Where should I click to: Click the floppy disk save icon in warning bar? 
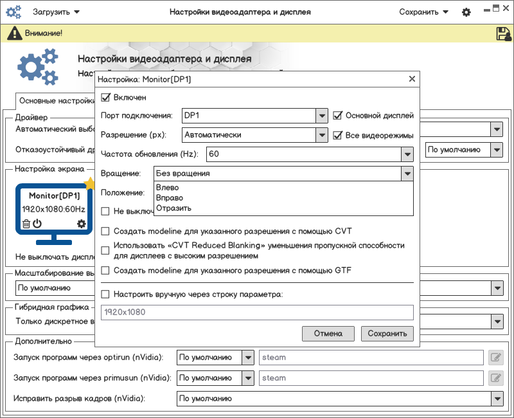coord(503,33)
